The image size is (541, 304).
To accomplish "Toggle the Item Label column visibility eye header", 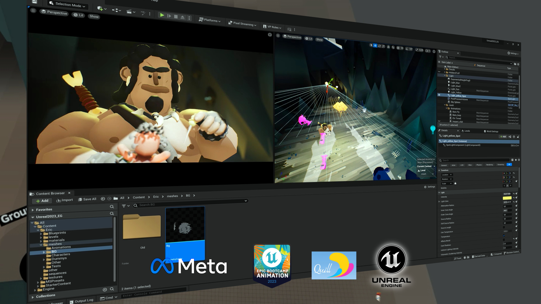I will pos(439,62).
